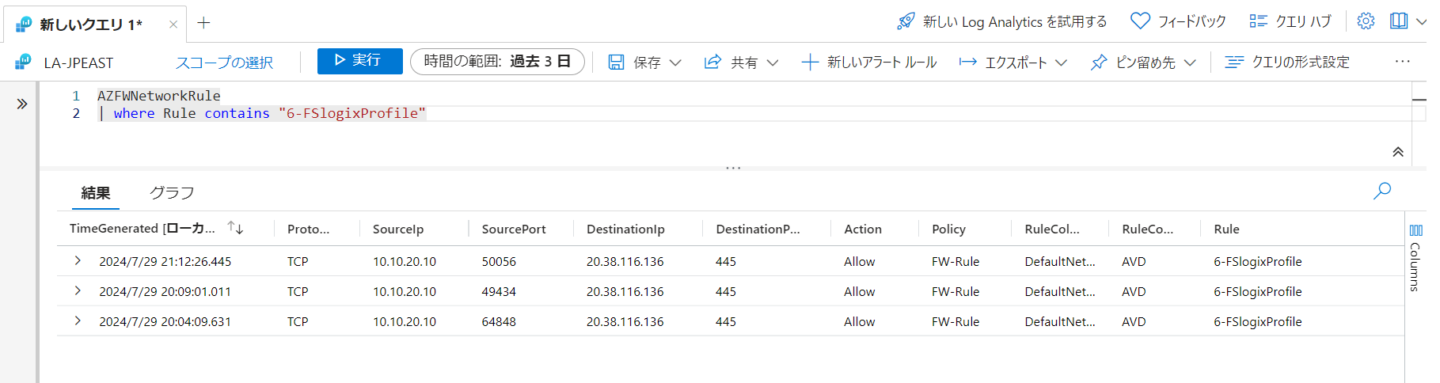Sort by the TimeGenerated column
This screenshot has height=383, width=1440.
coord(235,228)
